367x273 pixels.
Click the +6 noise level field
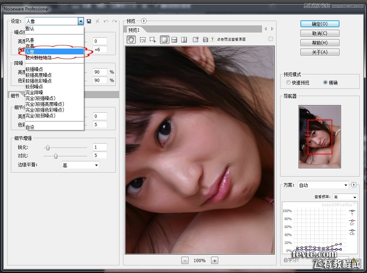[x=100, y=49]
